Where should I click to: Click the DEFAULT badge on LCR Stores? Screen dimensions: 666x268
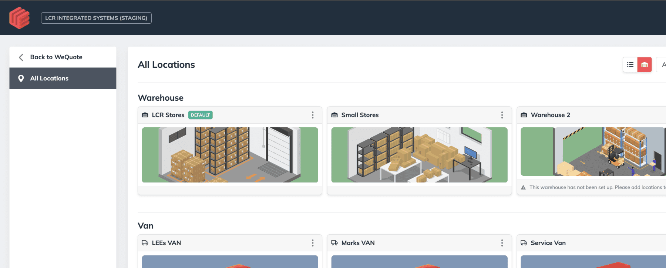point(201,115)
